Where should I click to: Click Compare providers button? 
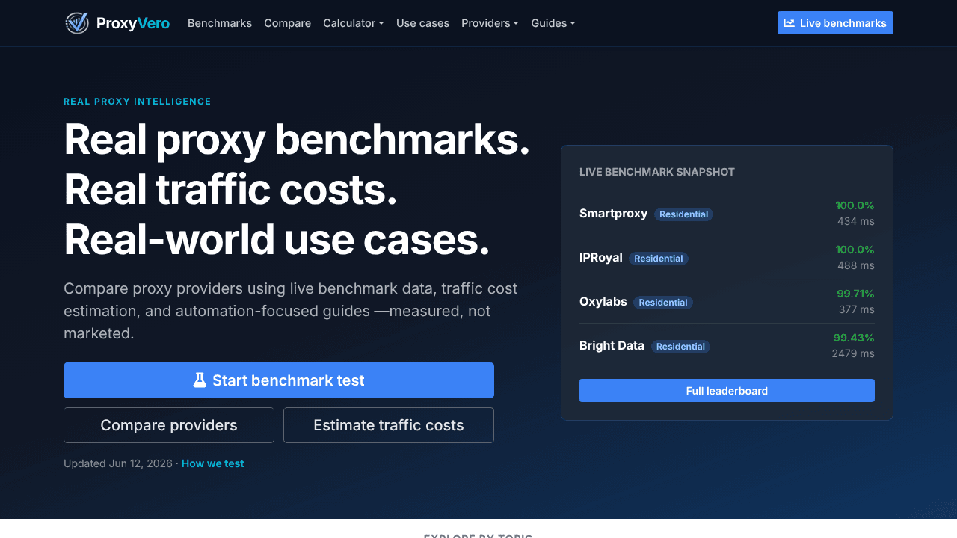click(169, 425)
